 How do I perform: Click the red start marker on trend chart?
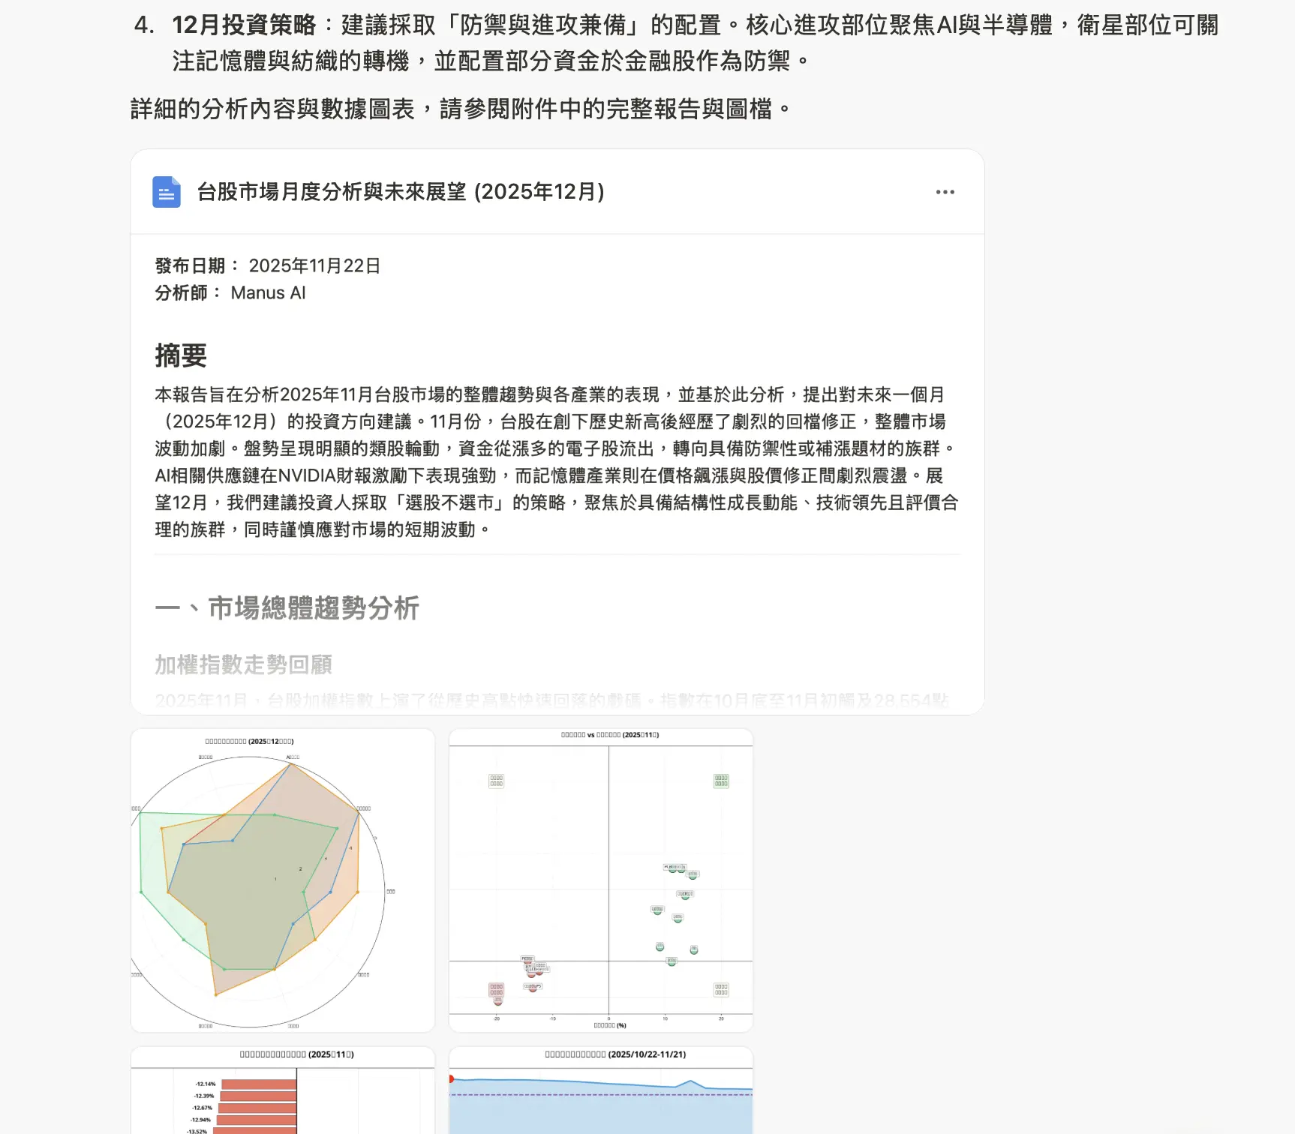pos(452,1079)
